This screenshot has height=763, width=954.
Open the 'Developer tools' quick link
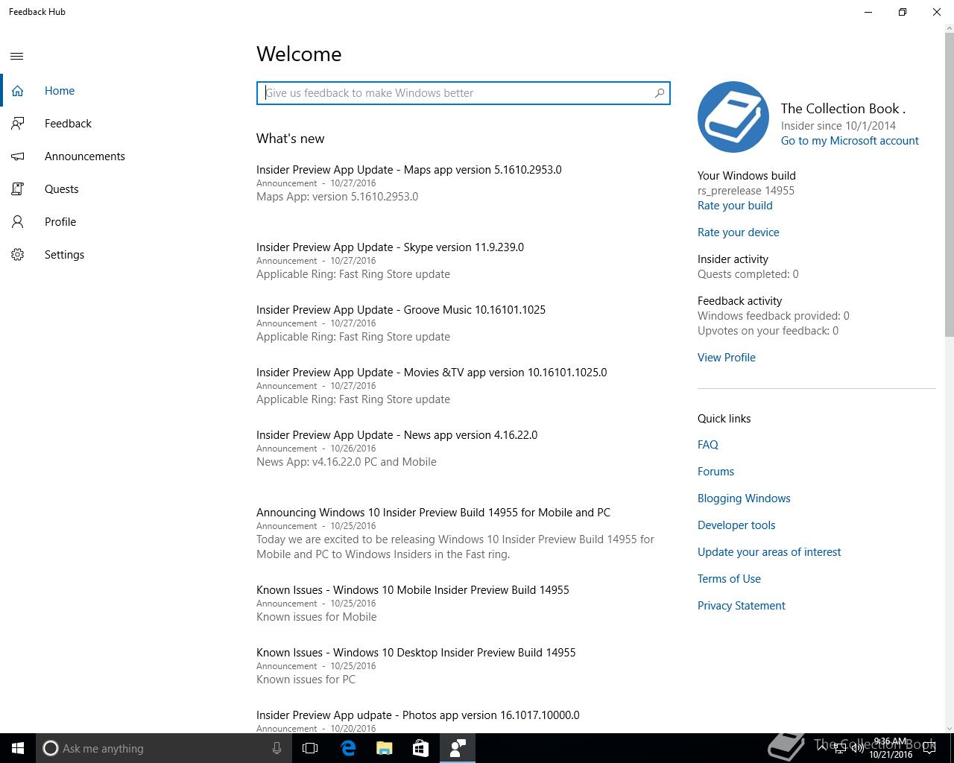click(736, 525)
